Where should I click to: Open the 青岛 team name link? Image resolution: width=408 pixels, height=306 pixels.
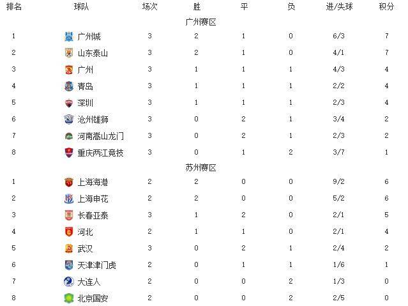tap(85, 86)
